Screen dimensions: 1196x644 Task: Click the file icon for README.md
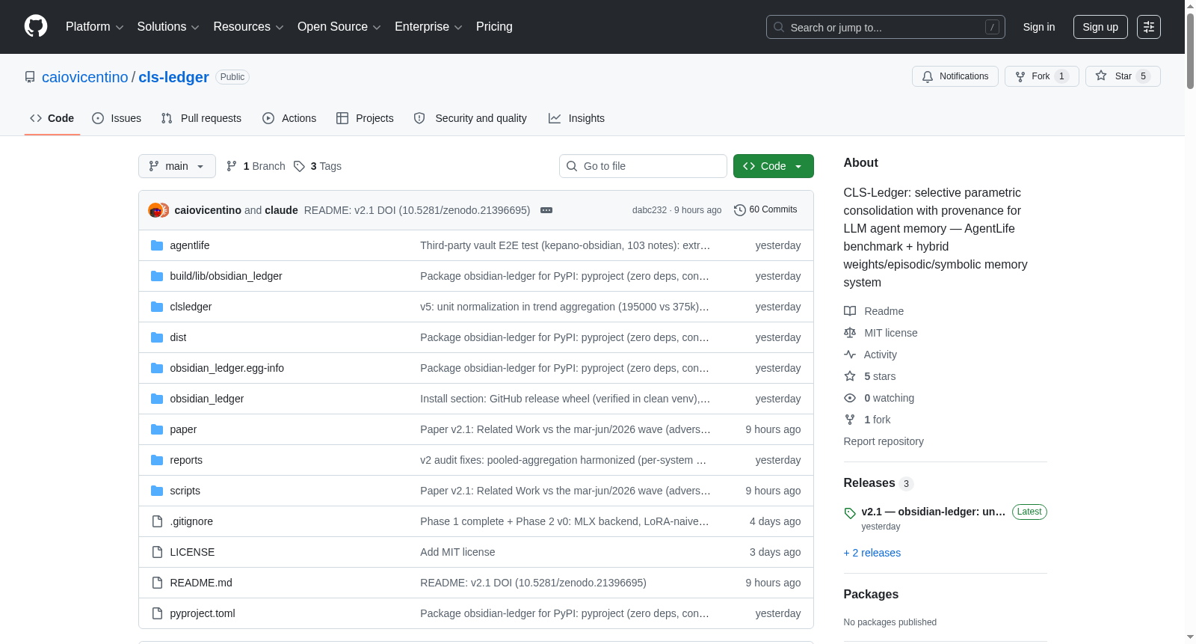coord(157,583)
